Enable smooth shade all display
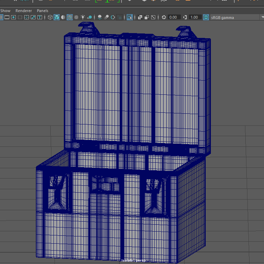This screenshot has width=264, height=264. (x=57, y=17)
